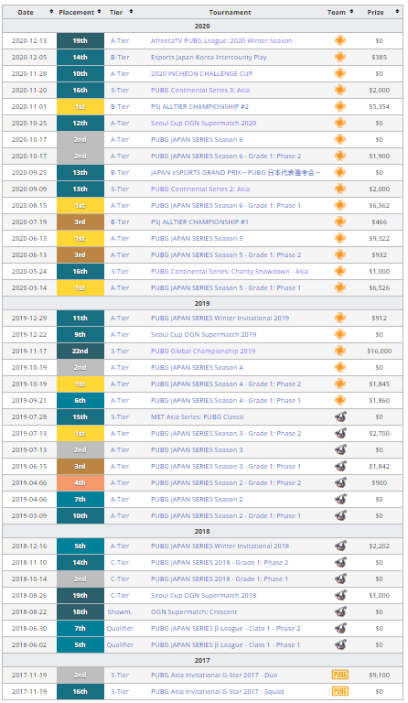The height and width of the screenshot is (703, 408).
Task: Click team logo in PSJ ALLTIER CHAMPIONSHIP #1 row
Action: coord(340,222)
